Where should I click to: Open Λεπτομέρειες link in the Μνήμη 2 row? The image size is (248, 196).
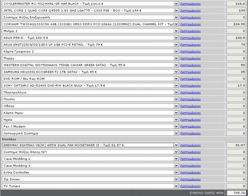[x=190, y=31]
